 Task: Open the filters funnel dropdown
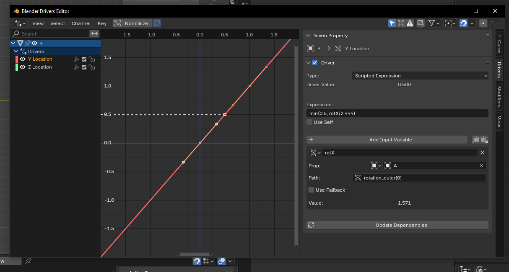[434, 23]
